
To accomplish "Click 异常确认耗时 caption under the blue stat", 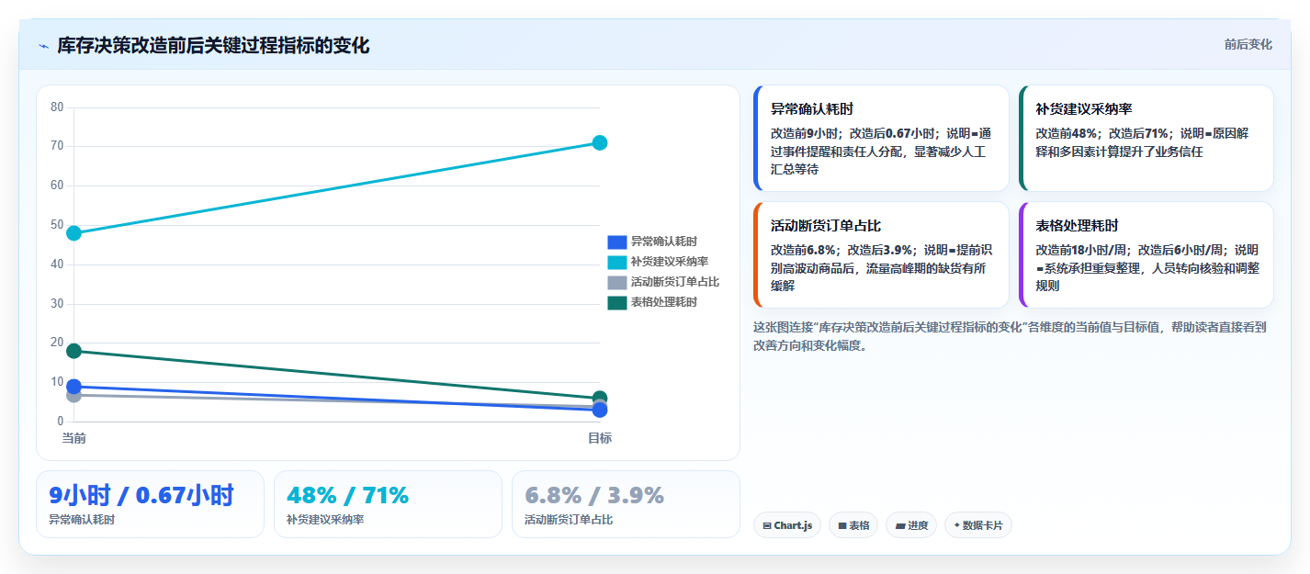I will (82, 520).
